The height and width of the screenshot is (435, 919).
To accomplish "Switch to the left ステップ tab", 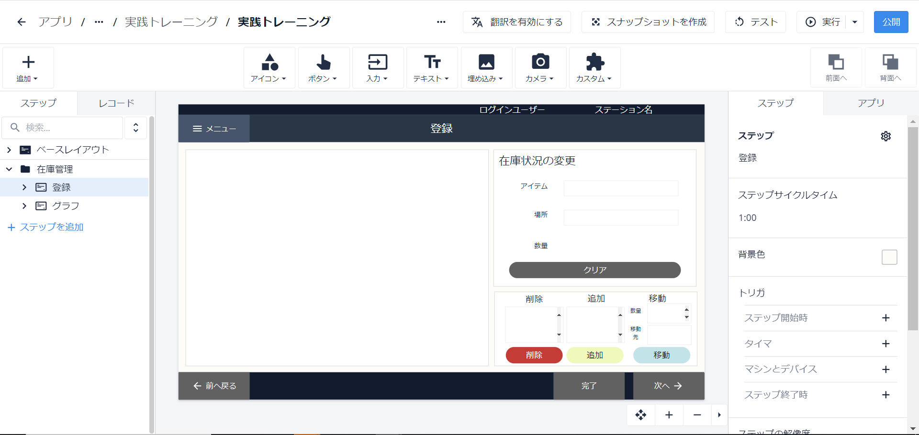I will [x=39, y=103].
